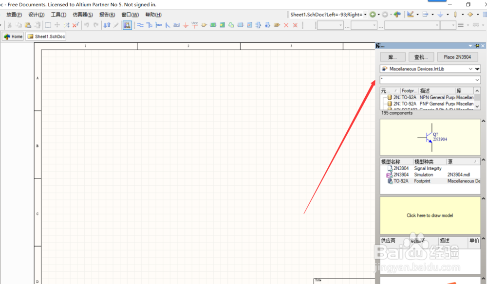The width and height of the screenshot is (487, 284).
Task: Select the Place No ERC red X
Action: tap(286, 25)
